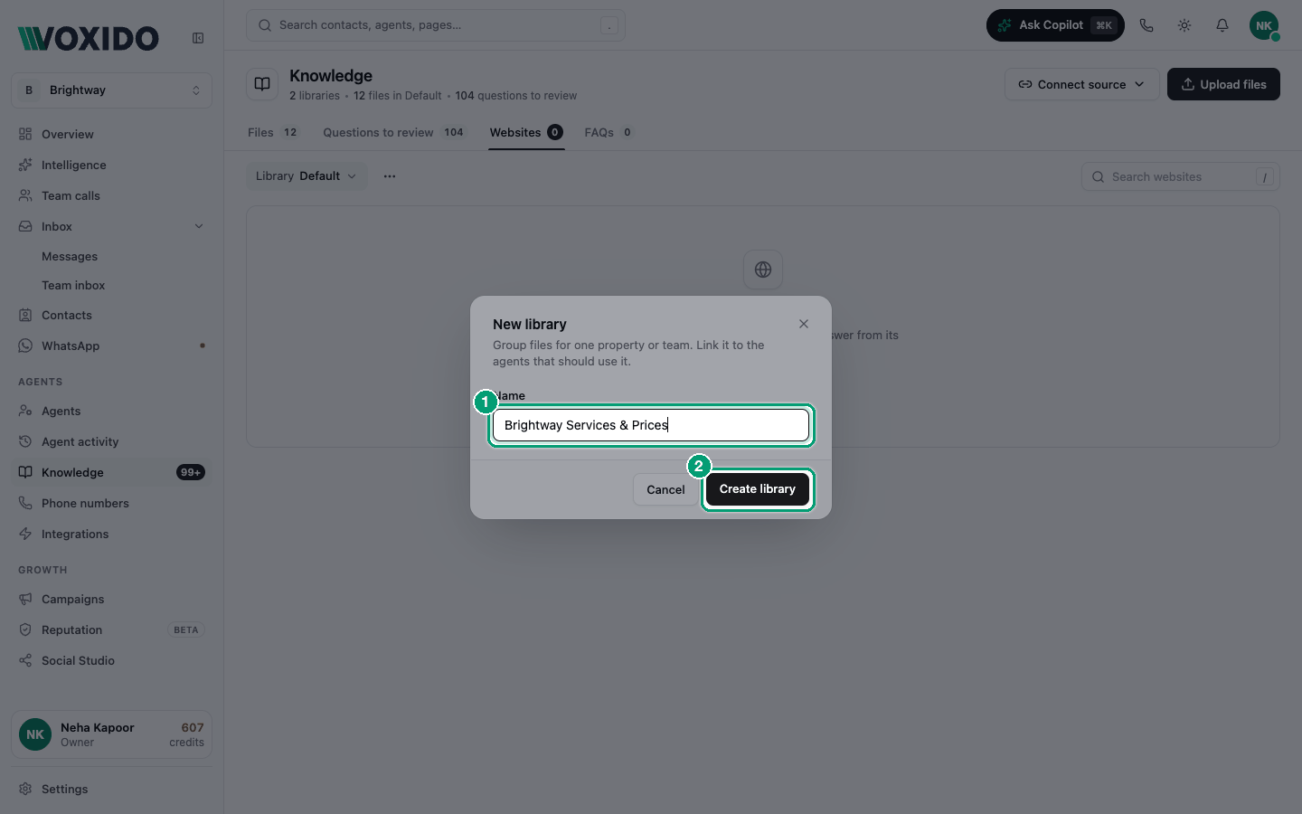Cancel the New library dialog
1302x814 pixels.
tap(665, 489)
